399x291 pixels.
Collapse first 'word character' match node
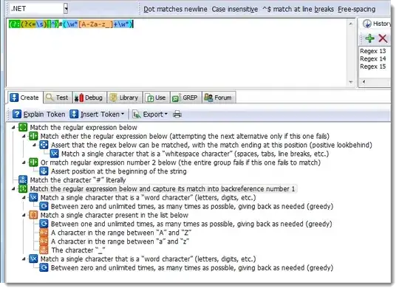click(24, 197)
